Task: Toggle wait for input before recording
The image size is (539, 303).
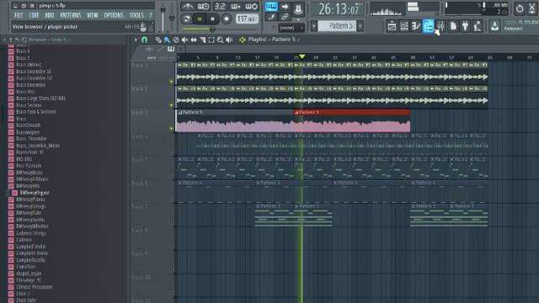Action: [x=204, y=7]
